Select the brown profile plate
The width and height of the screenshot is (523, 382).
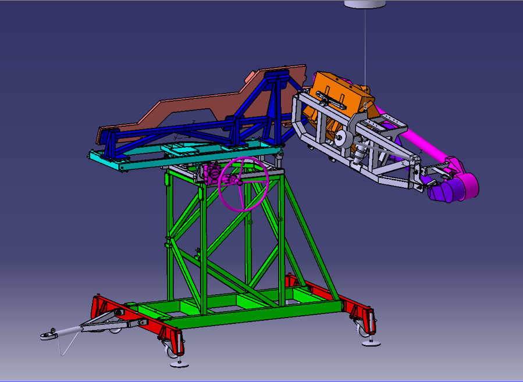tap(198, 105)
